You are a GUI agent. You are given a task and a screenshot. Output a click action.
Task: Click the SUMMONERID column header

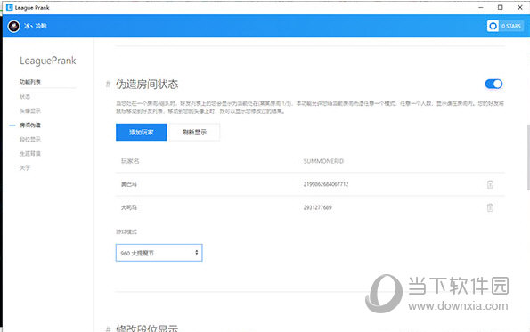(323, 161)
